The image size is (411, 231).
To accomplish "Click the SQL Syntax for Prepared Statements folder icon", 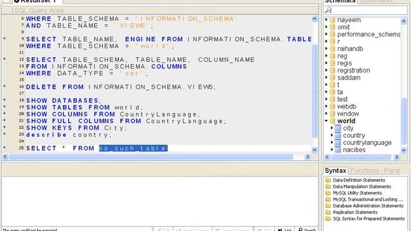I will pyautogui.click(x=328, y=218).
